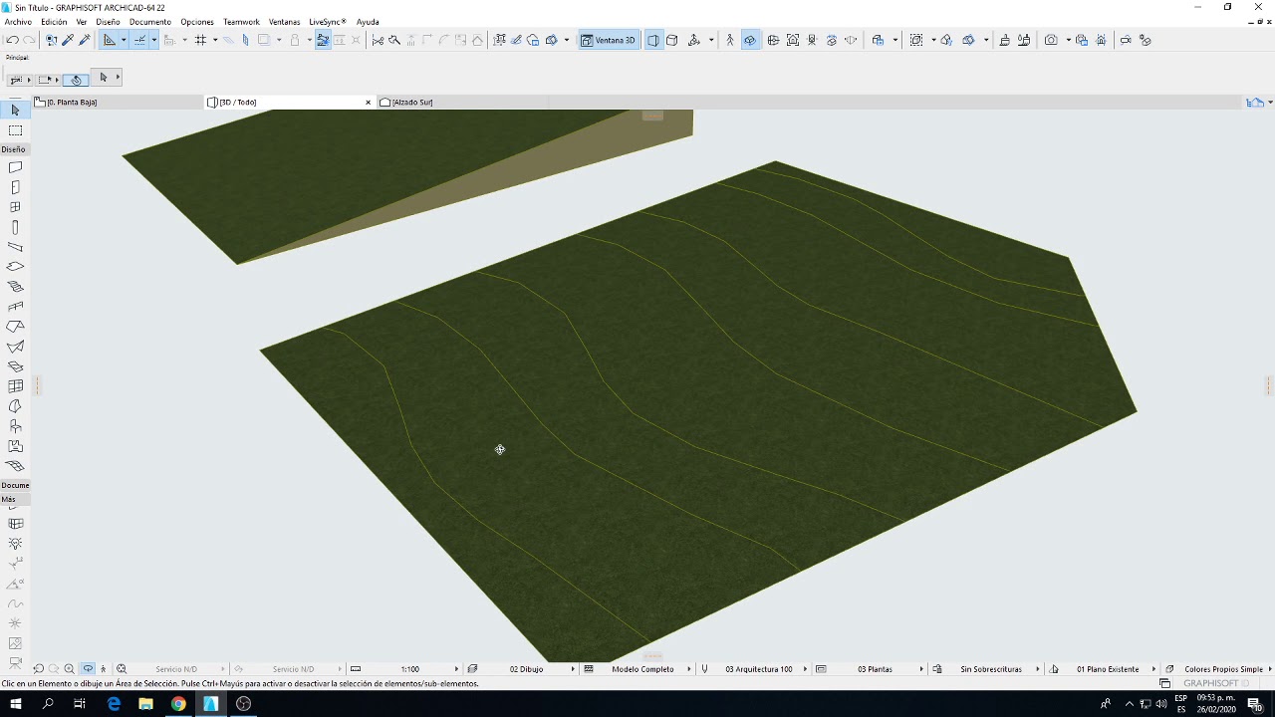
Task: Select the Marquee tool in the toolbox
Action: click(x=15, y=130)
